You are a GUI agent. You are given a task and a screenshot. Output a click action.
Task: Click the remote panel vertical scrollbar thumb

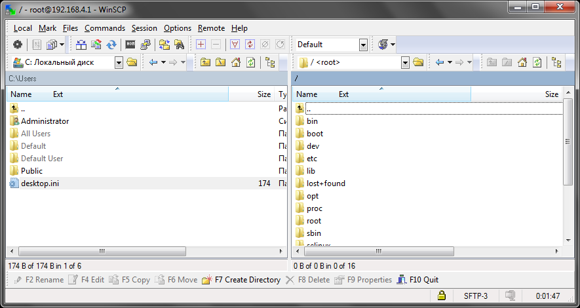(568, 142)
